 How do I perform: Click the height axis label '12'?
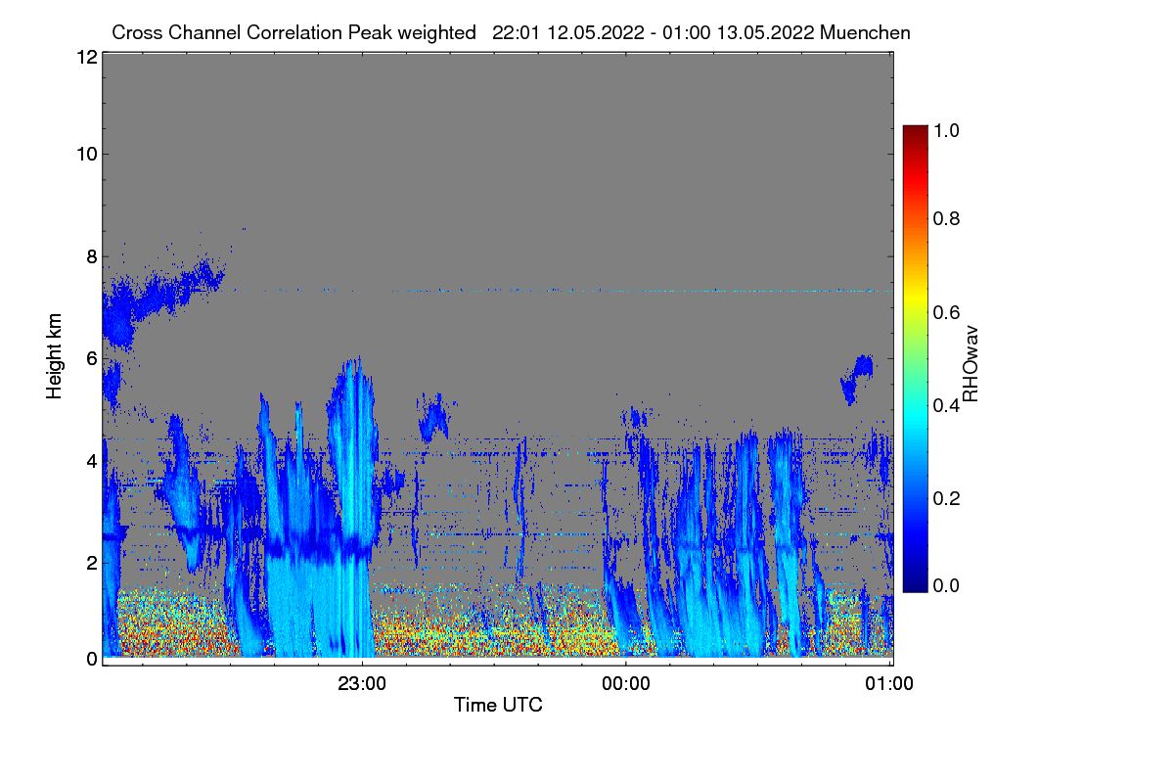pyautogui.click(x=85, y=58)
